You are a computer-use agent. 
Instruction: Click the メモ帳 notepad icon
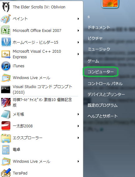pyautogui.click(x=6, y=114)
